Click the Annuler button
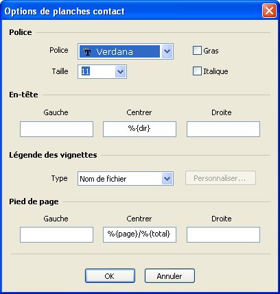The height and width of the screenshot is (294, 280). [170, 276]
